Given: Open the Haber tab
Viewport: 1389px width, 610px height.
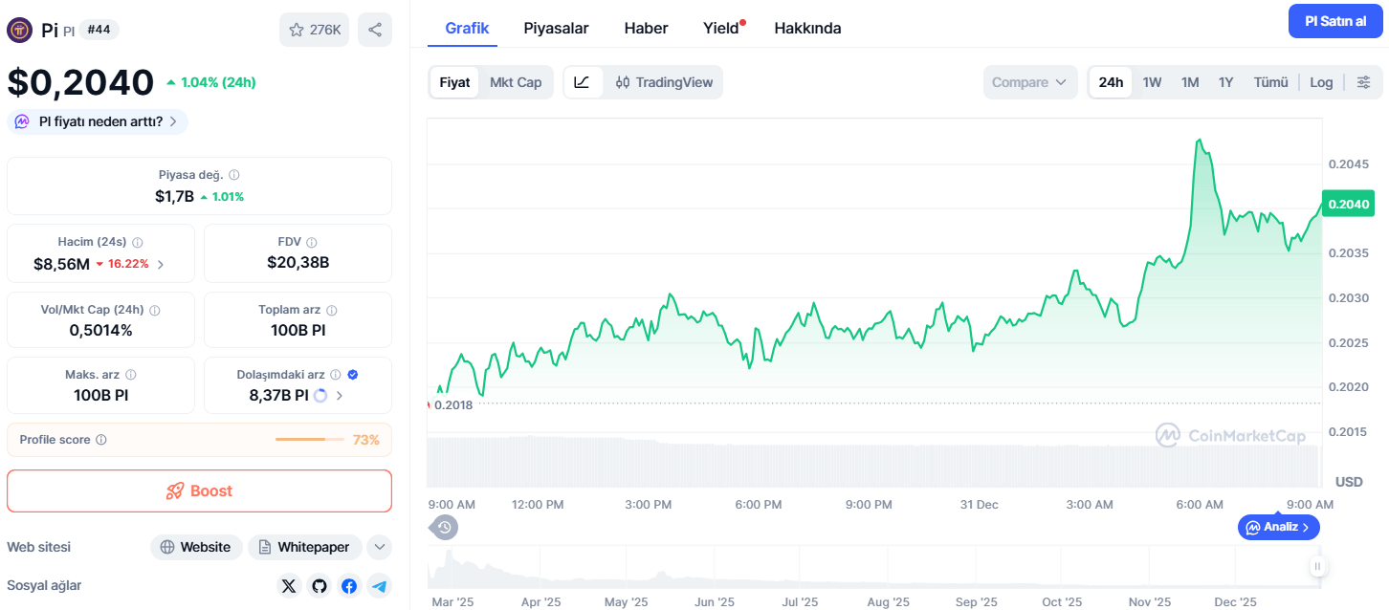Looking at the screenshot, I should 647,29.
